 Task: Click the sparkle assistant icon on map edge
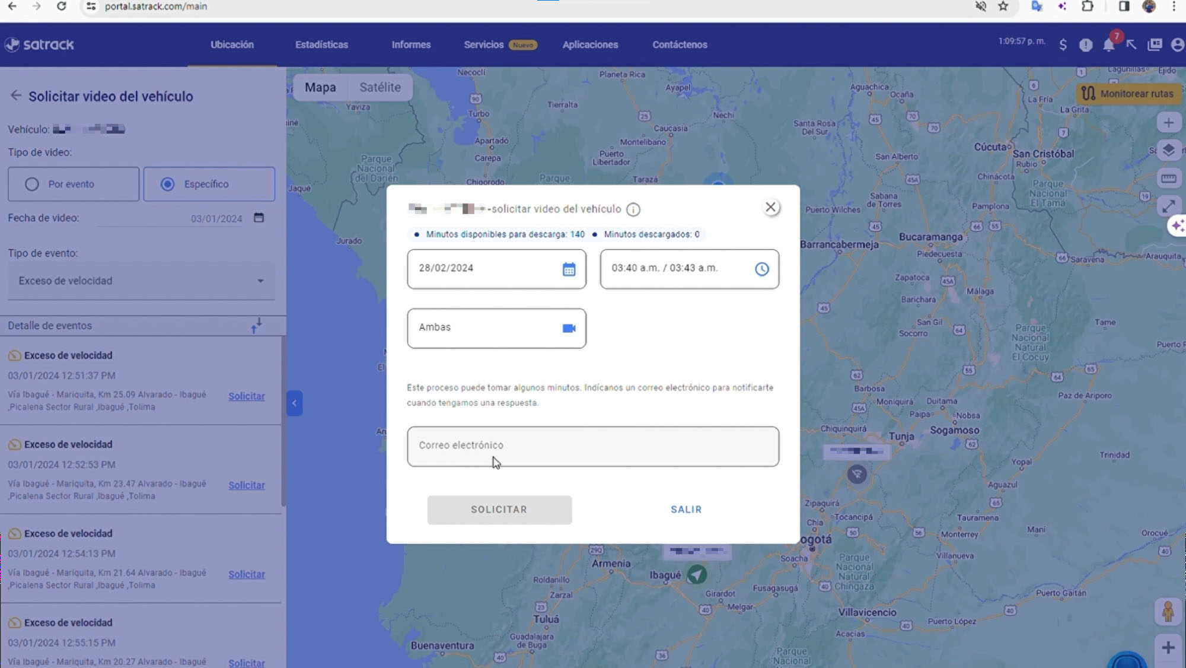click(x=1177, y=226)
